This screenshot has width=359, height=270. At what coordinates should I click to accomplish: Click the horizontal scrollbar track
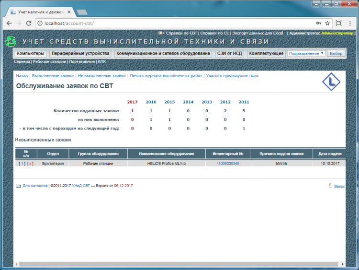179,264
